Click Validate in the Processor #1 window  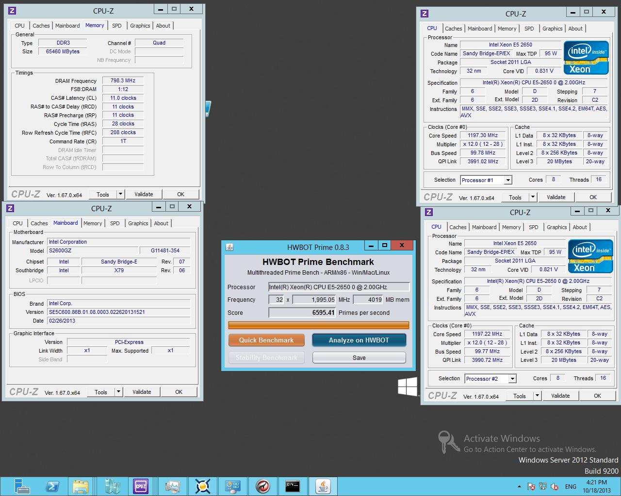pos(556,197)
